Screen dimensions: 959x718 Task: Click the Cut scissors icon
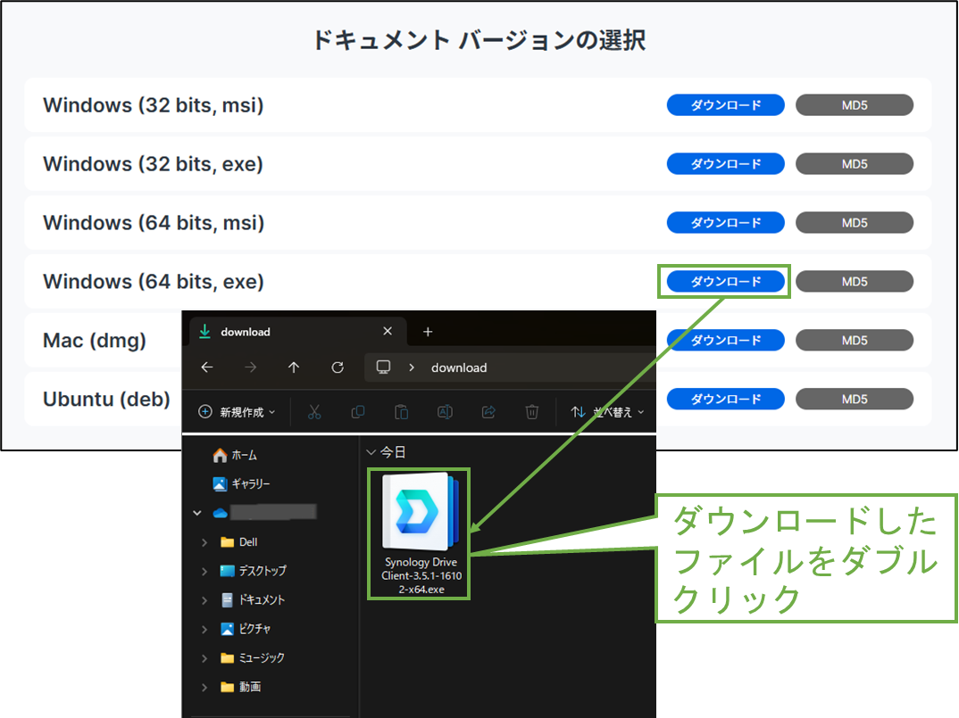tap(314, 412)
